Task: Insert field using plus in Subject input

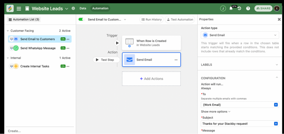Action: click(x=276, y=124)
